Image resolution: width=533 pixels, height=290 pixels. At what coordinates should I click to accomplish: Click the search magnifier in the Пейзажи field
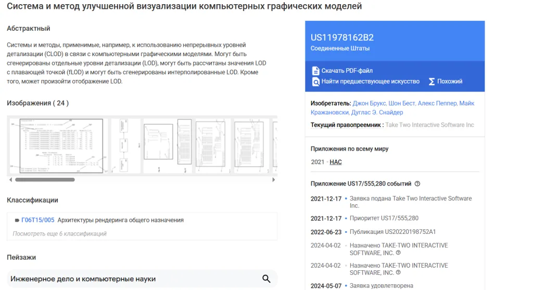tap(266, 279)
